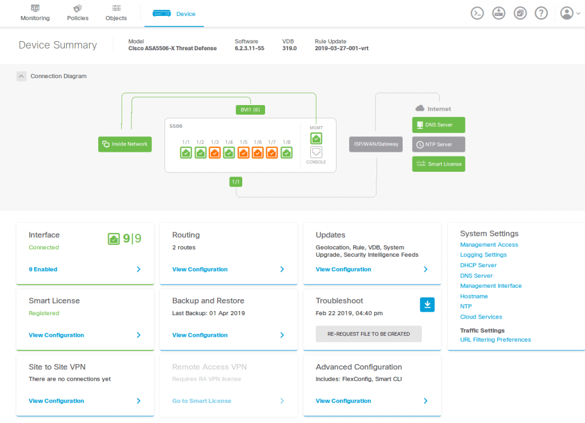
Task: Click the ISP/WAN/Gateway block
Action: coord(376,144)
